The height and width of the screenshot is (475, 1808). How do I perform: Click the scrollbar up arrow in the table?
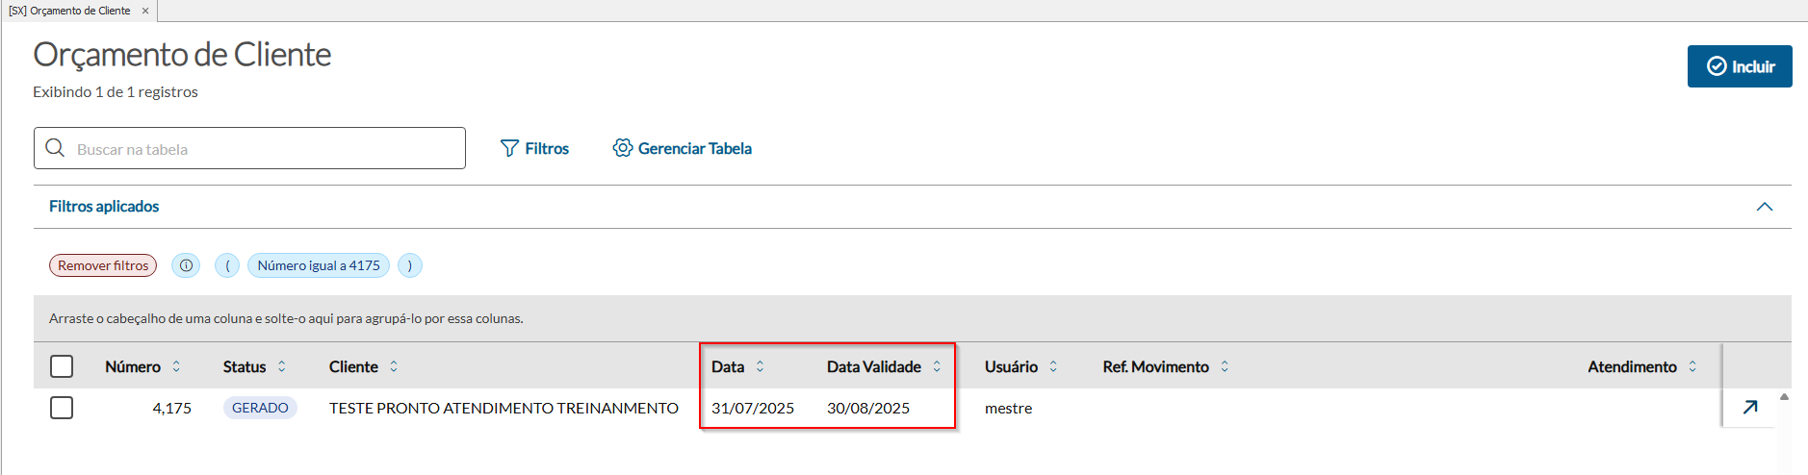point(1784,396)
